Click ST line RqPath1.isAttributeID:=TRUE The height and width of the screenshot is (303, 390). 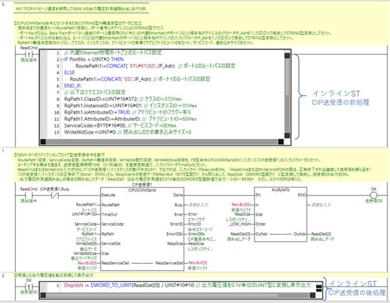click(127, 112)
